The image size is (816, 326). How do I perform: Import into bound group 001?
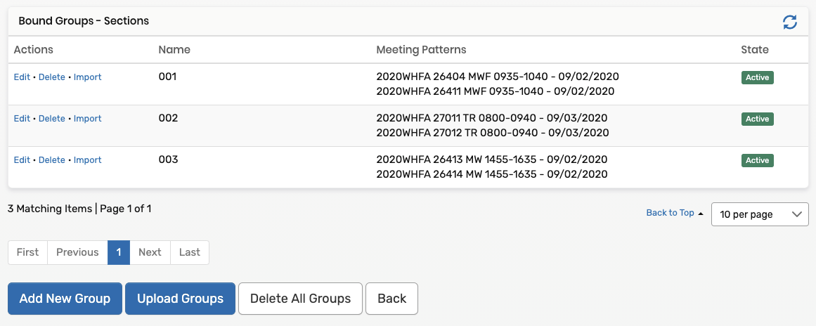tap(88, 77)
